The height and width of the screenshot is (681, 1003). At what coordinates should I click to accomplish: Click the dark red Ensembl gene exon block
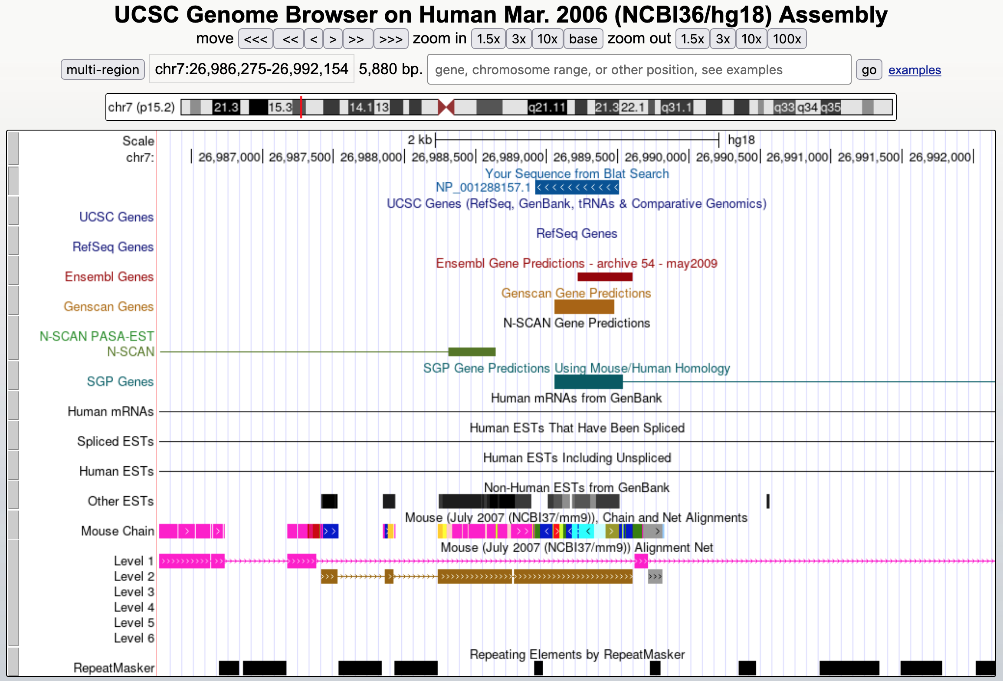605,277
